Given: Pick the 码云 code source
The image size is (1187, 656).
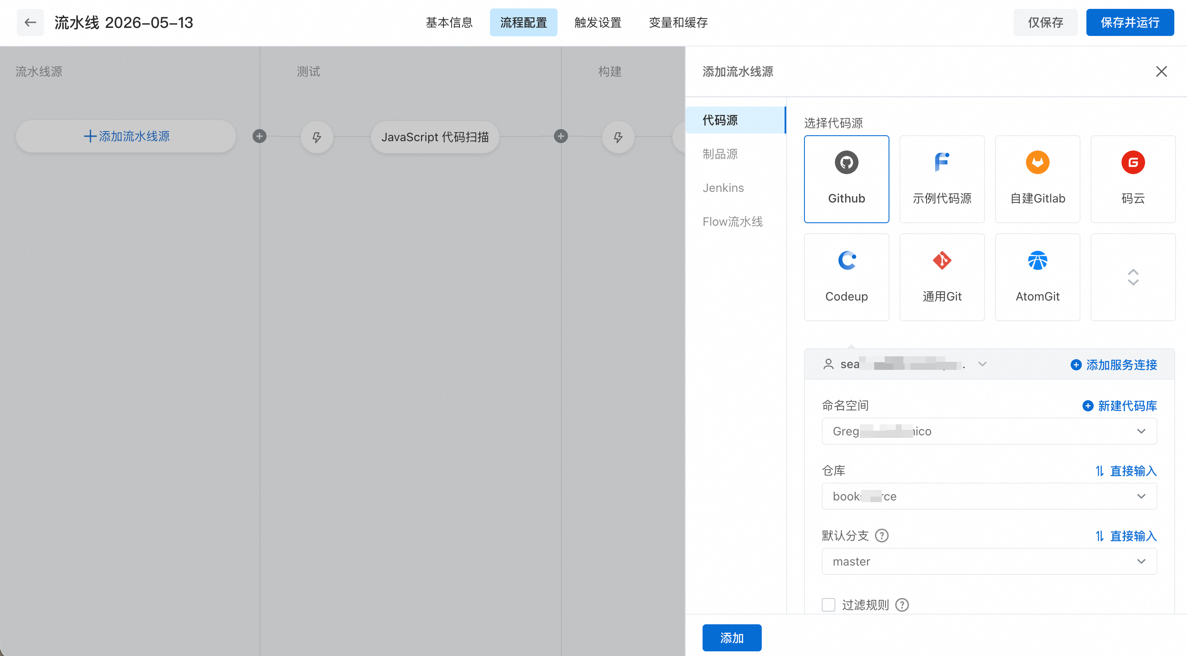Looking at the screenshot, I should [x=1133, y=179].
